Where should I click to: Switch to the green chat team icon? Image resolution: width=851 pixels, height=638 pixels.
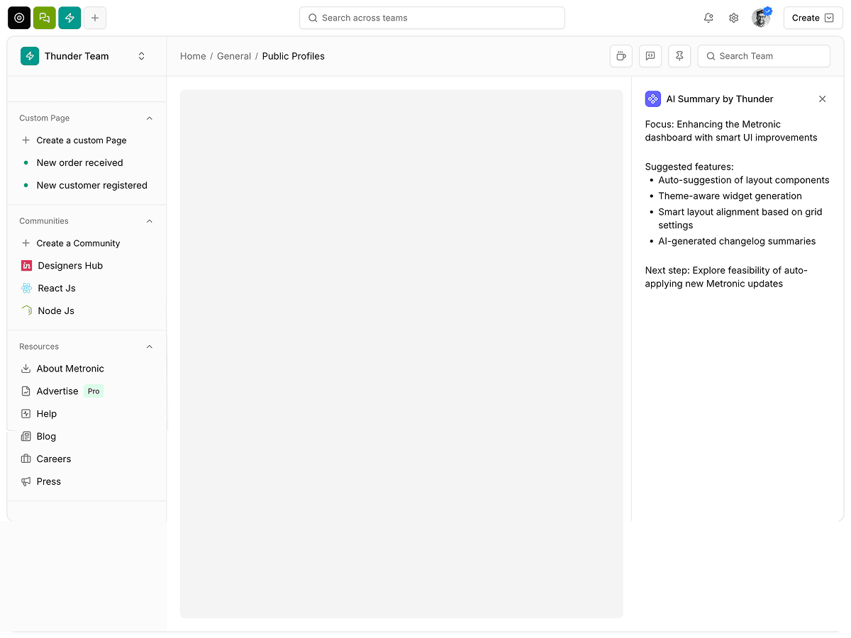45,18
